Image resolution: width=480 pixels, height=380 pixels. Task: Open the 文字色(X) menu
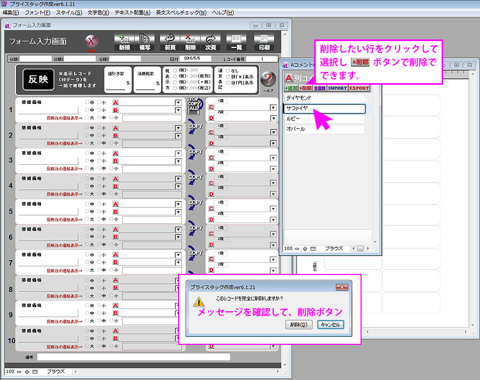[x=98, y=12]
